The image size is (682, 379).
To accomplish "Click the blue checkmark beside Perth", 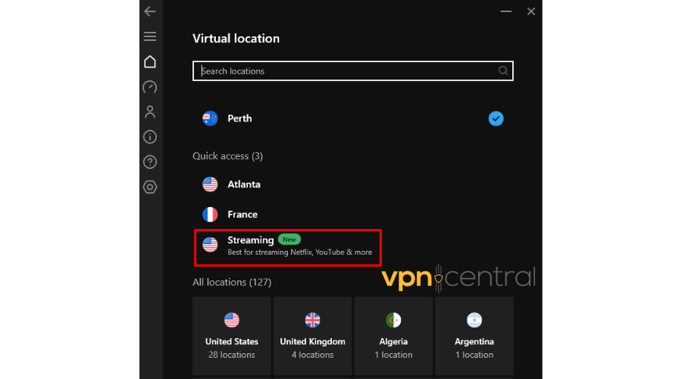I will pyautogui.click(x=496, y=118).
